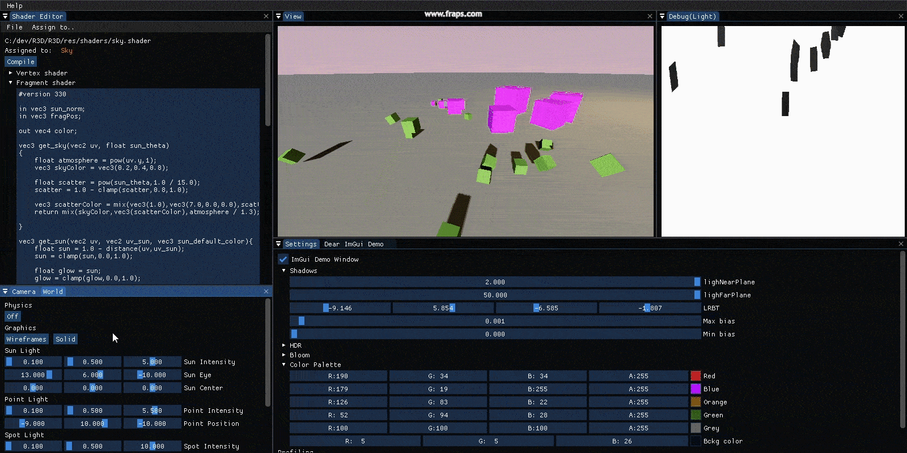Open the World tab

(x=53, y=292)
